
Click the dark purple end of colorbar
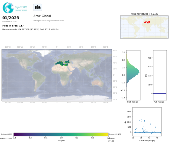[15, 134]
